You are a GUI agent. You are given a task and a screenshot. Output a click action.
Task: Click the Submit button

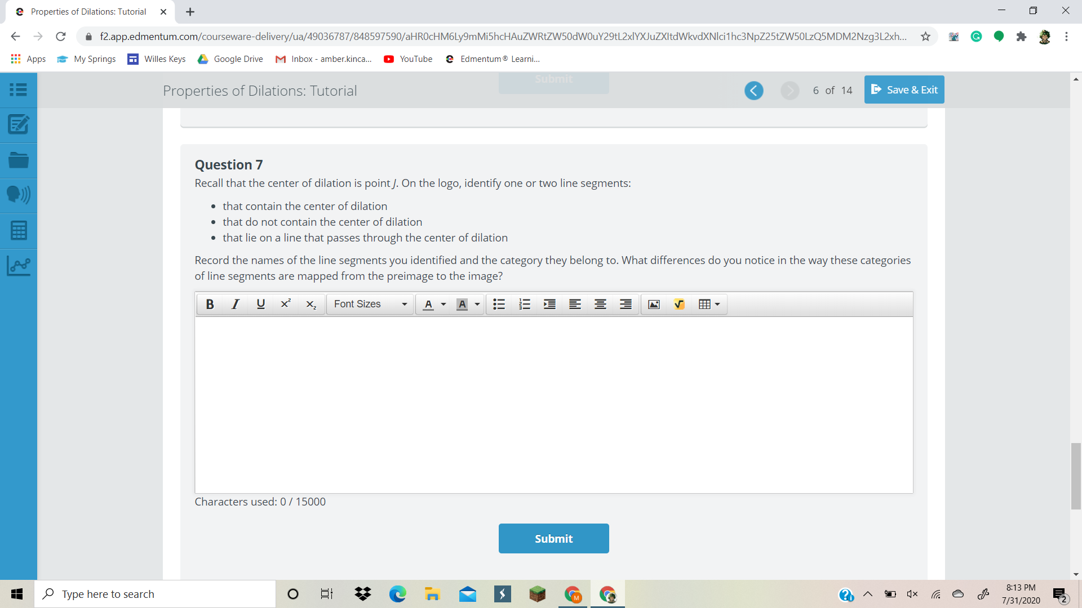(553, 538)
